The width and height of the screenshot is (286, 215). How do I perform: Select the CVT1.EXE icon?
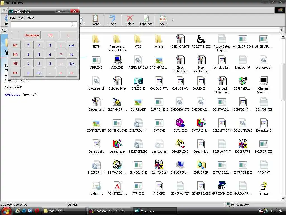[x=180, y=123]
